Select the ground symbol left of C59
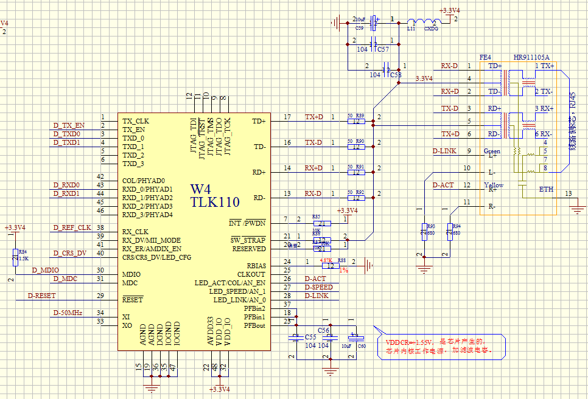The height and width of the screenshot is (399, 588). (336, 23)
